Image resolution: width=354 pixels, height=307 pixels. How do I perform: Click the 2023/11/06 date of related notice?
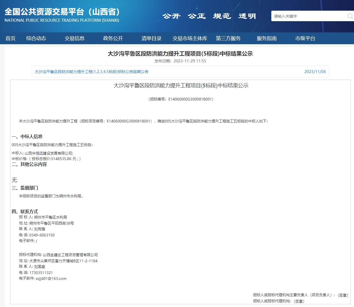[315, 72]
